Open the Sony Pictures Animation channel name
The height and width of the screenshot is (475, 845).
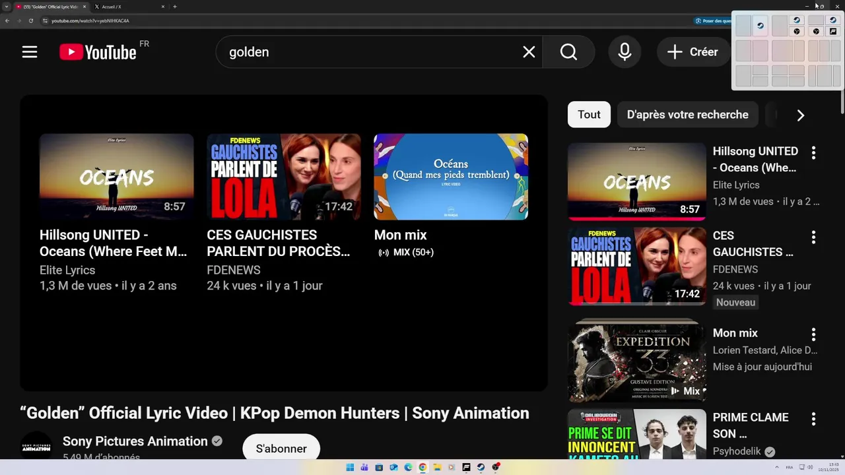[135, 441]
